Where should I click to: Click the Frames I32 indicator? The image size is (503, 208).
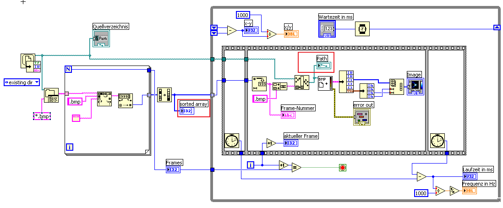click(x=174, y=170)
